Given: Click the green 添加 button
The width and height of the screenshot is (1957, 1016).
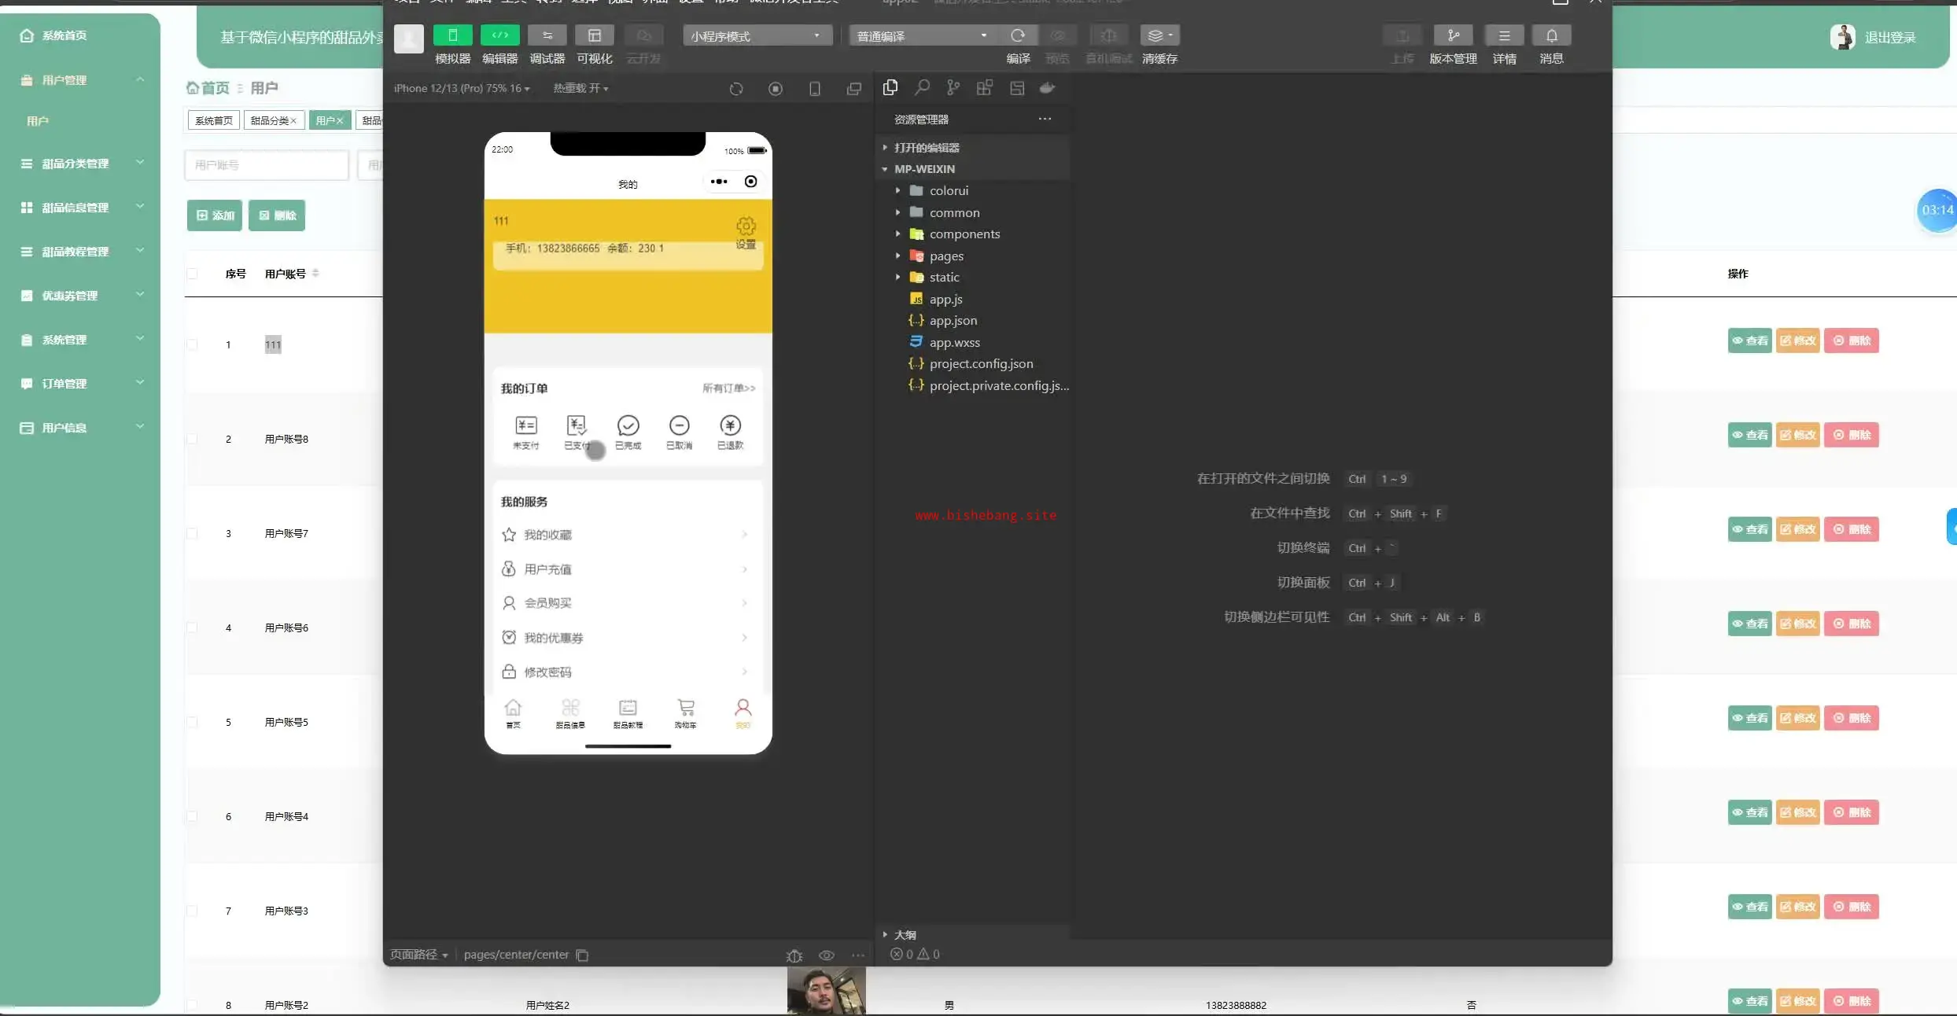Looking at the screenshot, I should pos(215,215).
